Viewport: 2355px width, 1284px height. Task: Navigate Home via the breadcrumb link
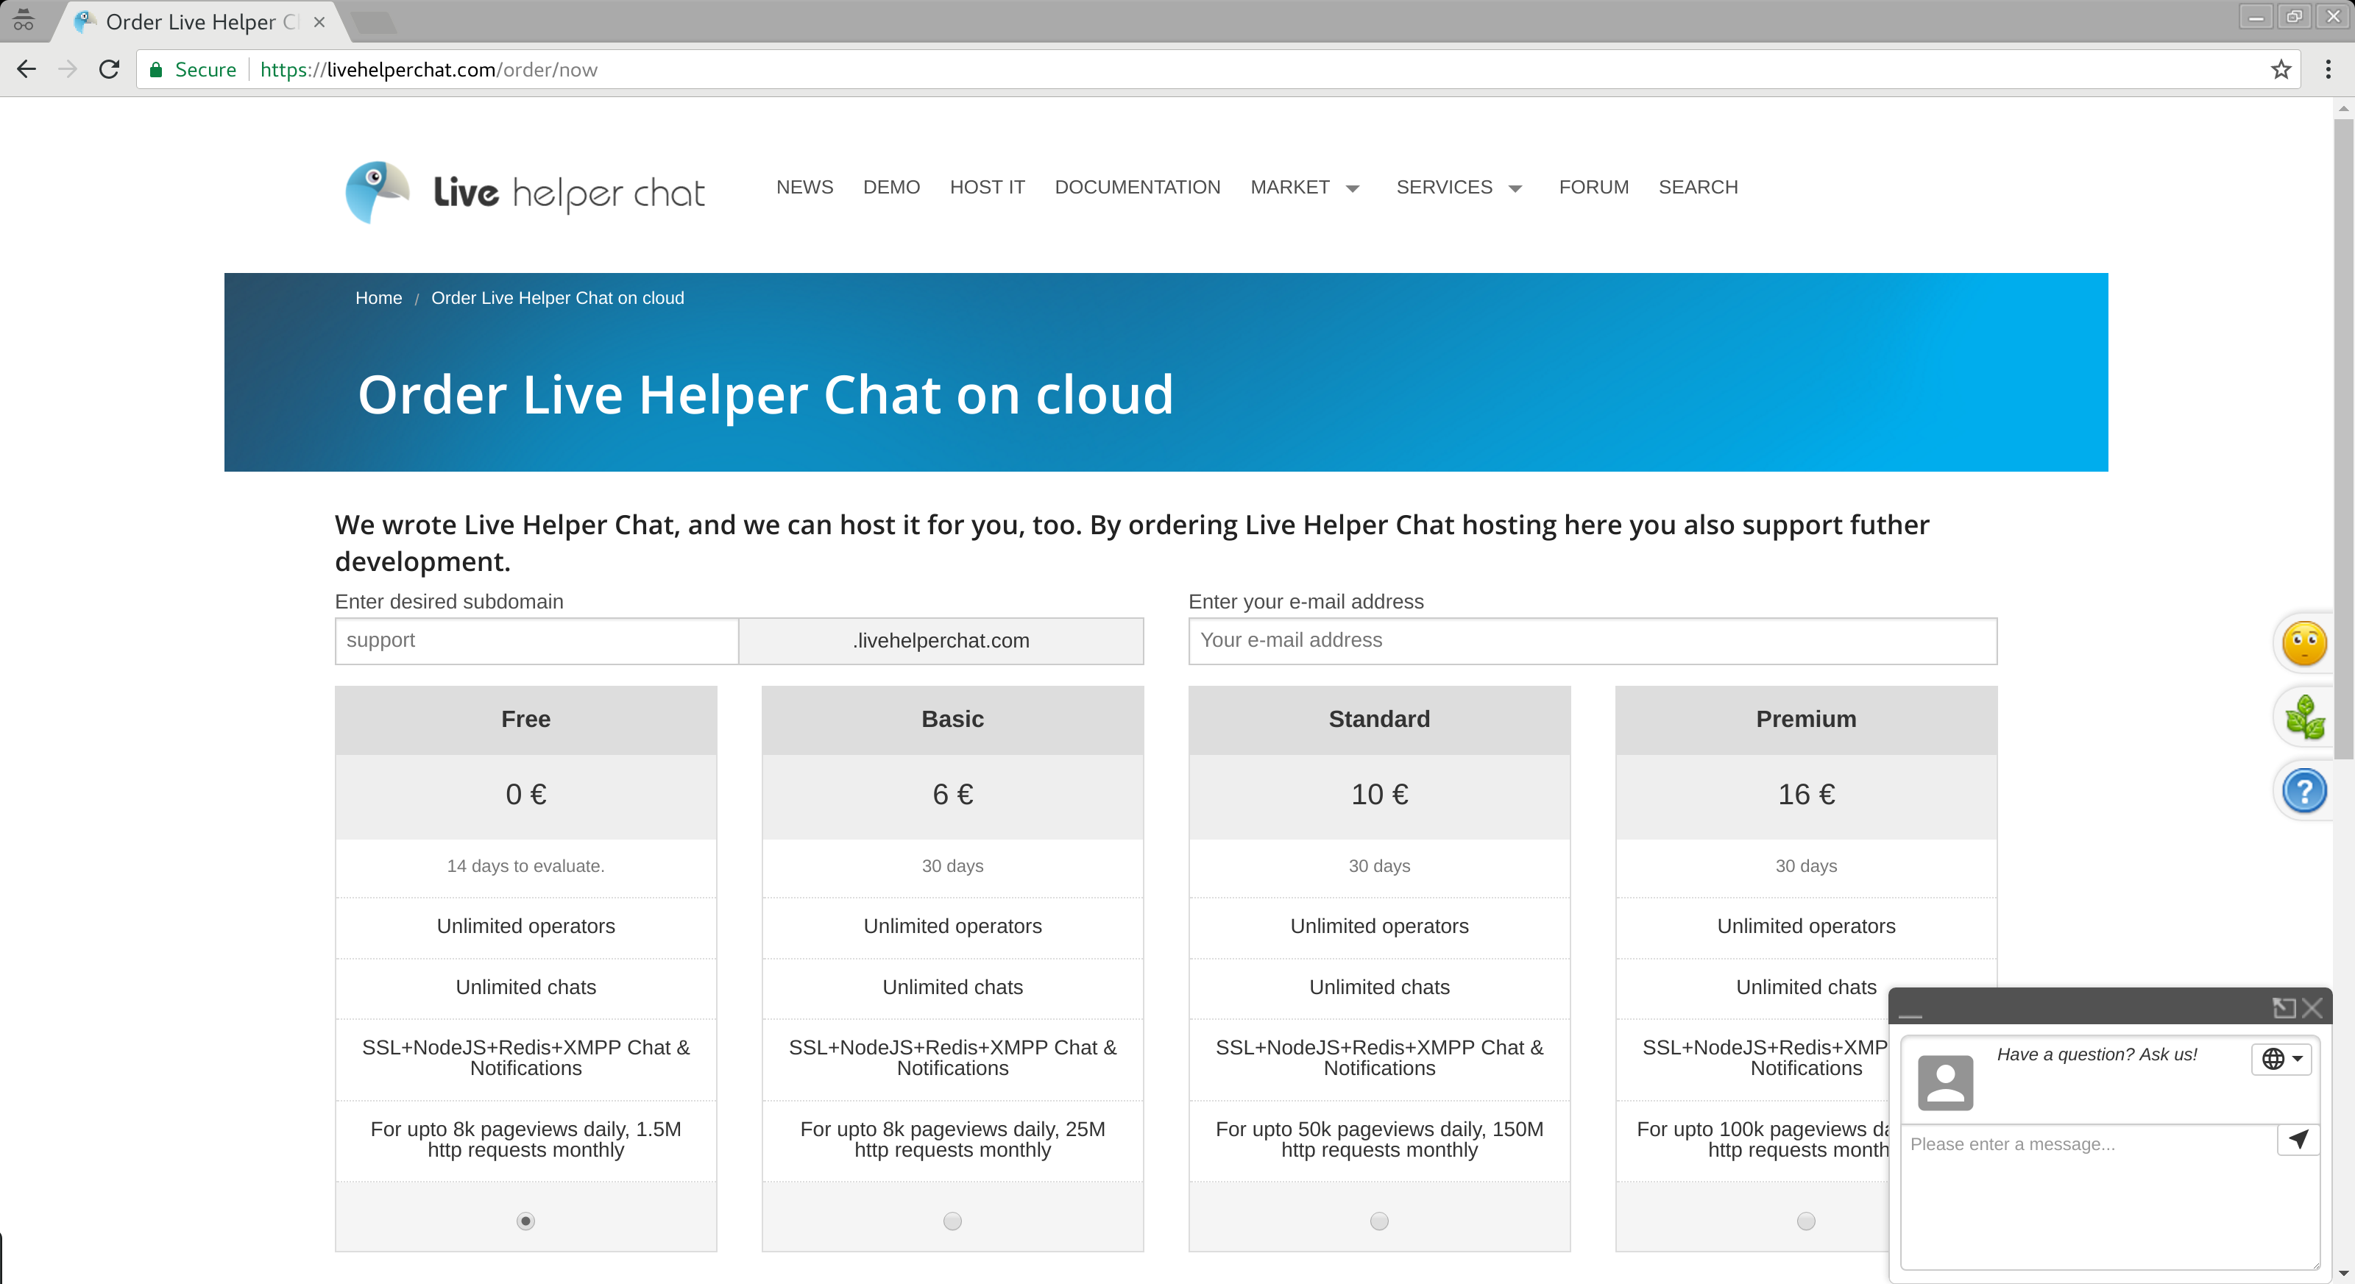[x=378, y=297]
